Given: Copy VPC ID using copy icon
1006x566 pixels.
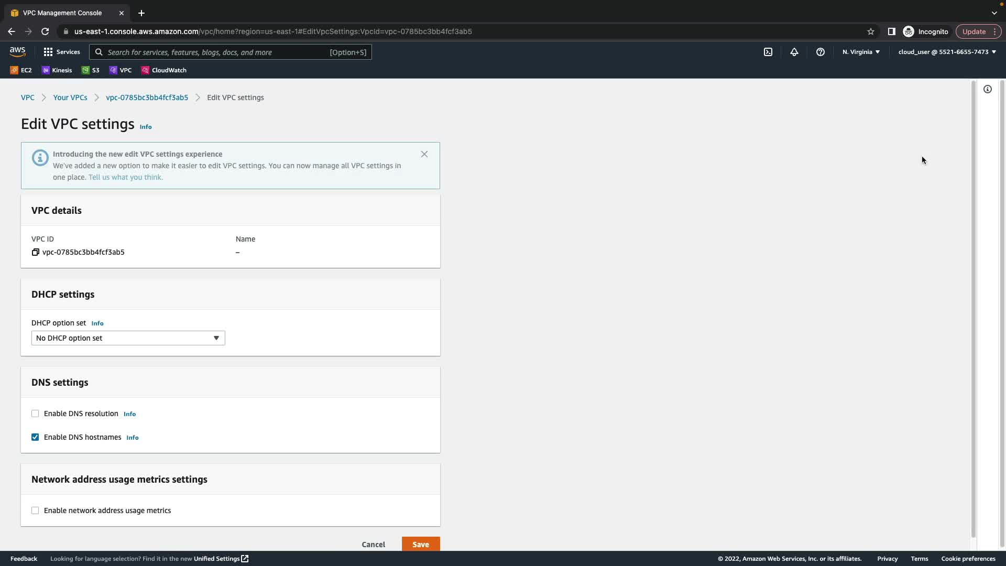Looking at the screenshot, I should (35, 252).
